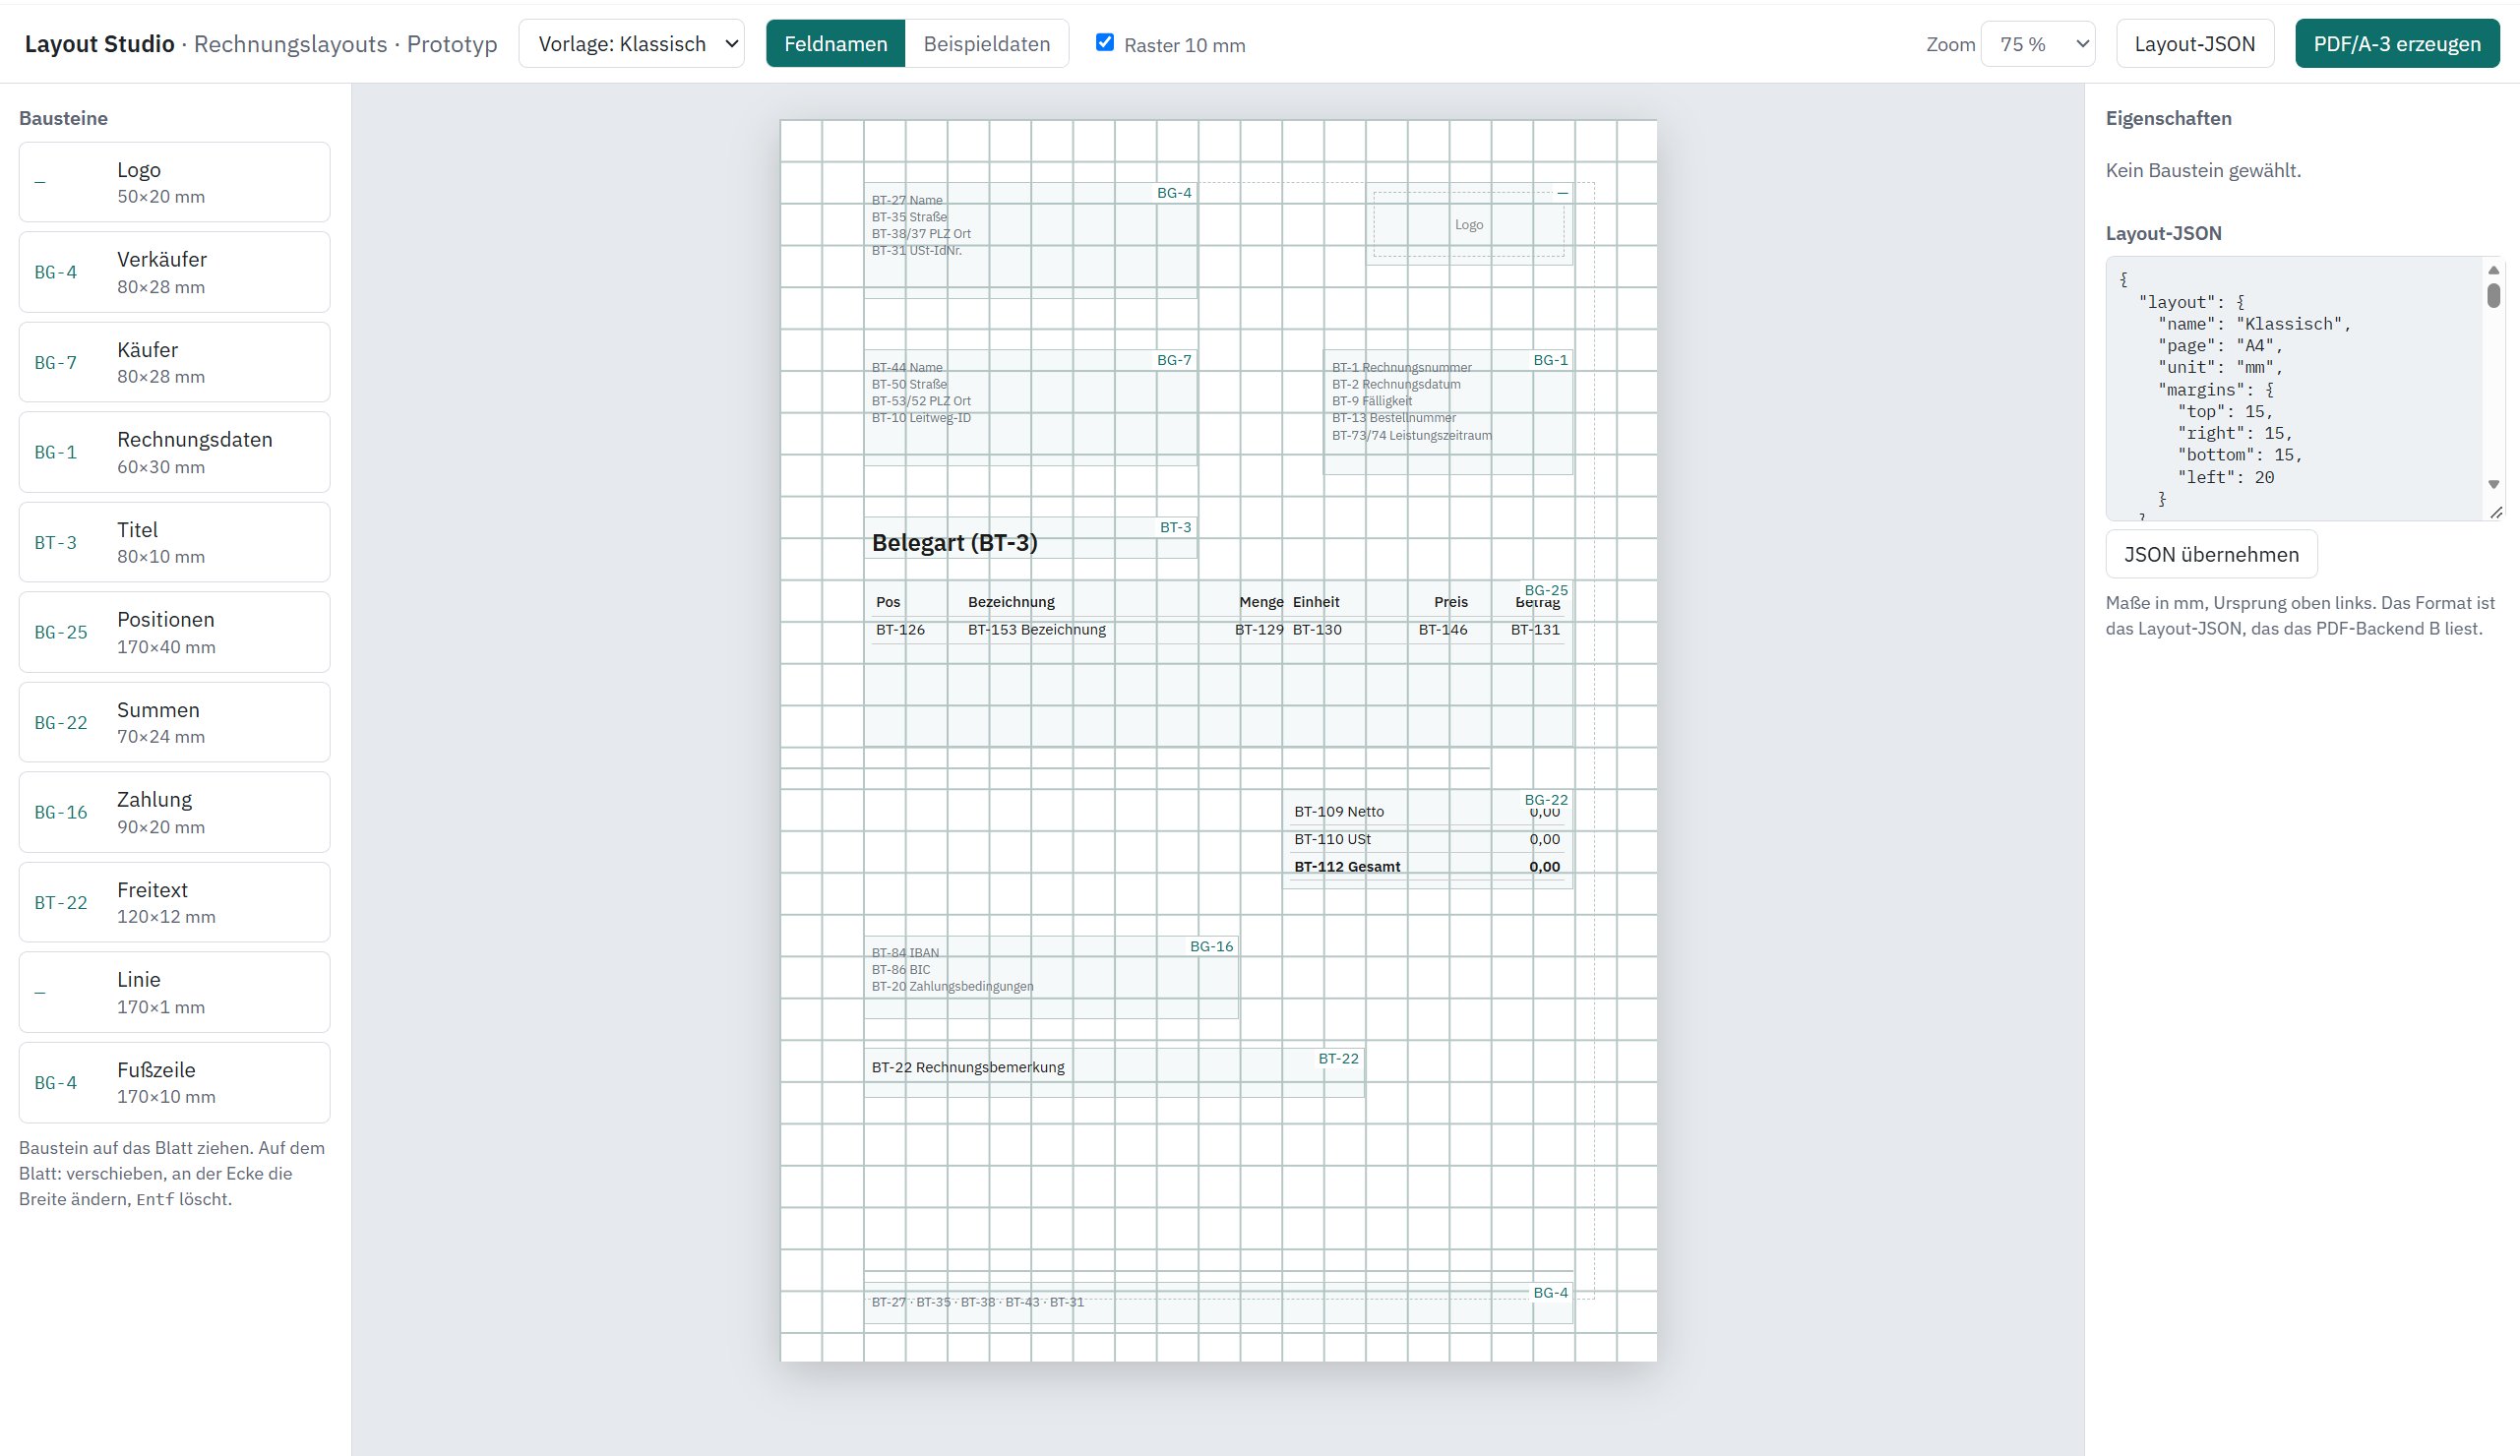Select the Belegart (BT-3) title block

point(1030,538)
